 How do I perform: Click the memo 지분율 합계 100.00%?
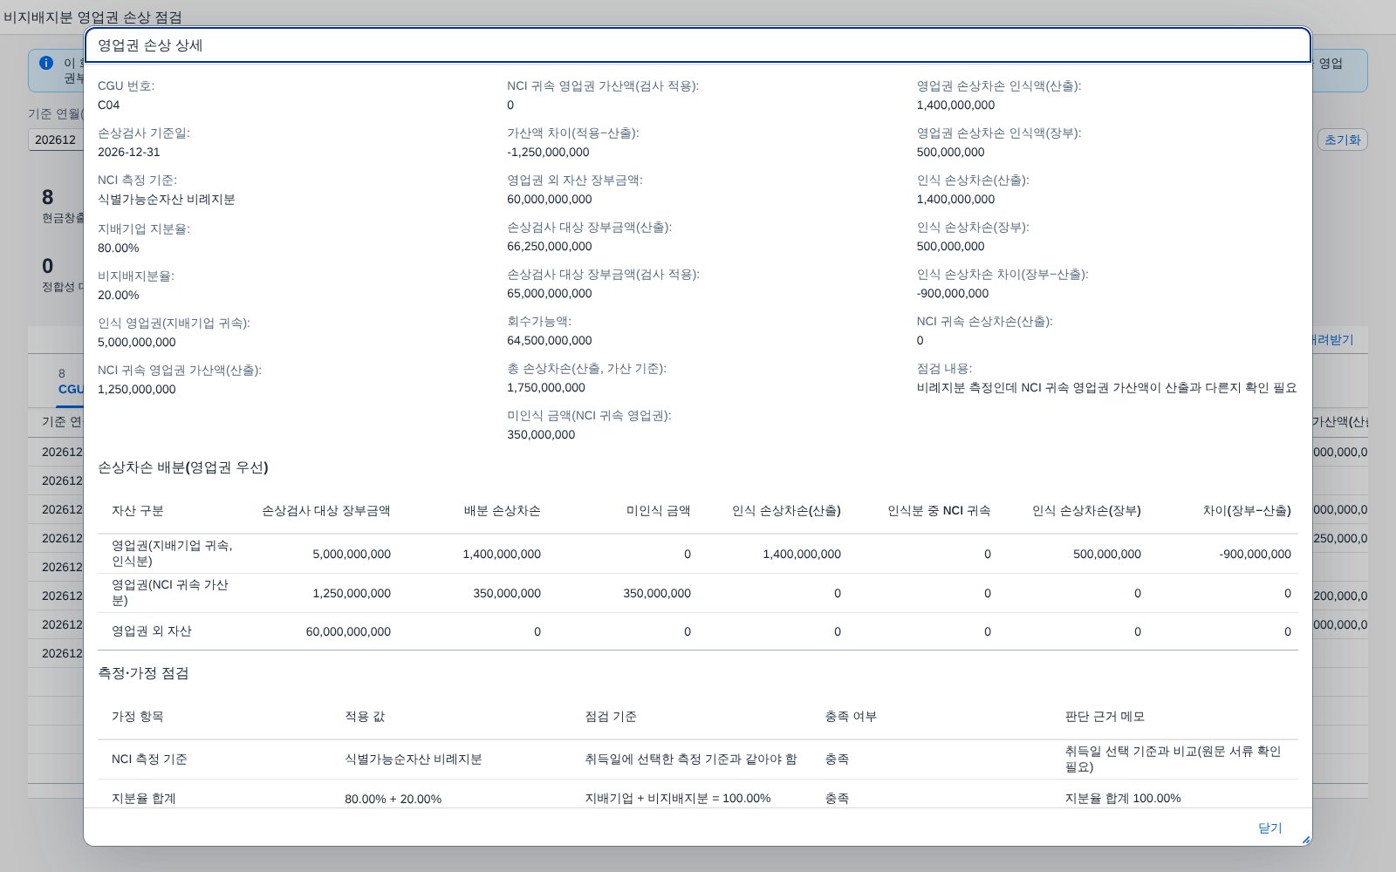[1123, 798]
